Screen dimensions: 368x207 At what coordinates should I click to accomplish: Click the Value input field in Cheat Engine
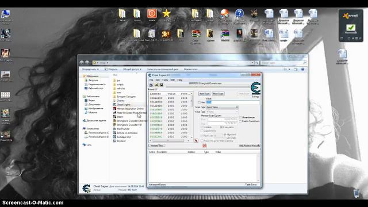point(233,102)
